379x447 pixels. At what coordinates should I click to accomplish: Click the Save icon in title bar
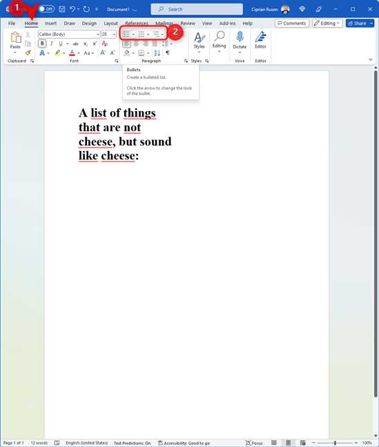pos(61,9)
